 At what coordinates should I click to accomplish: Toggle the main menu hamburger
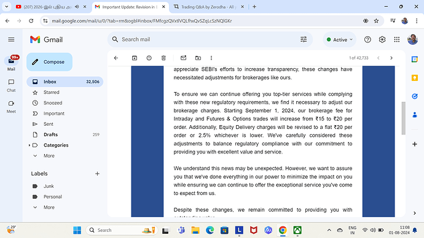pyautogui.click(x=11, y=40)
